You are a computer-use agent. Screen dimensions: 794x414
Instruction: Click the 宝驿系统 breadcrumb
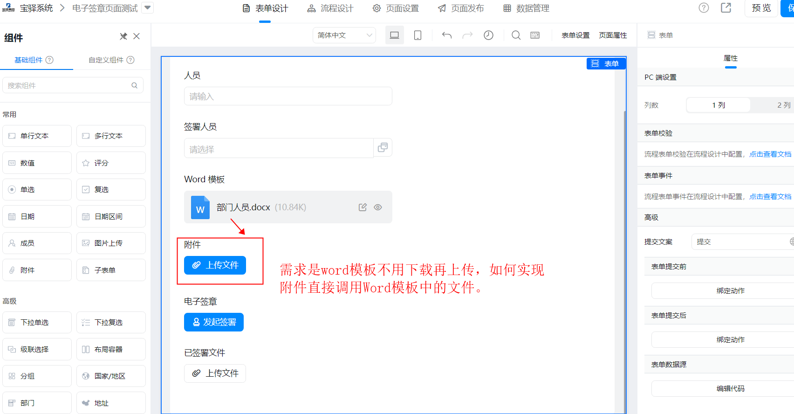point(36,8)
